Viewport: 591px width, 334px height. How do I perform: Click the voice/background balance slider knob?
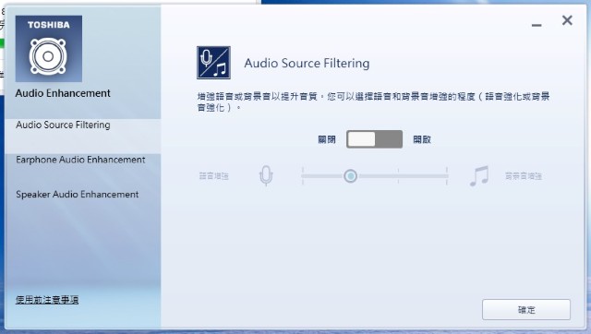pos(350,176)
